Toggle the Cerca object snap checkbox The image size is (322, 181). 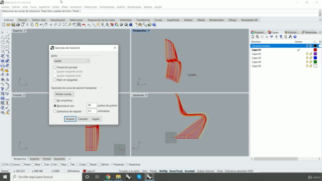point(11,164)
